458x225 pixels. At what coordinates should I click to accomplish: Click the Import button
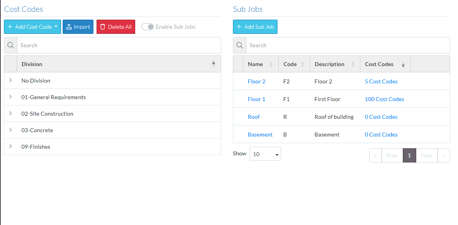point(78,27)
